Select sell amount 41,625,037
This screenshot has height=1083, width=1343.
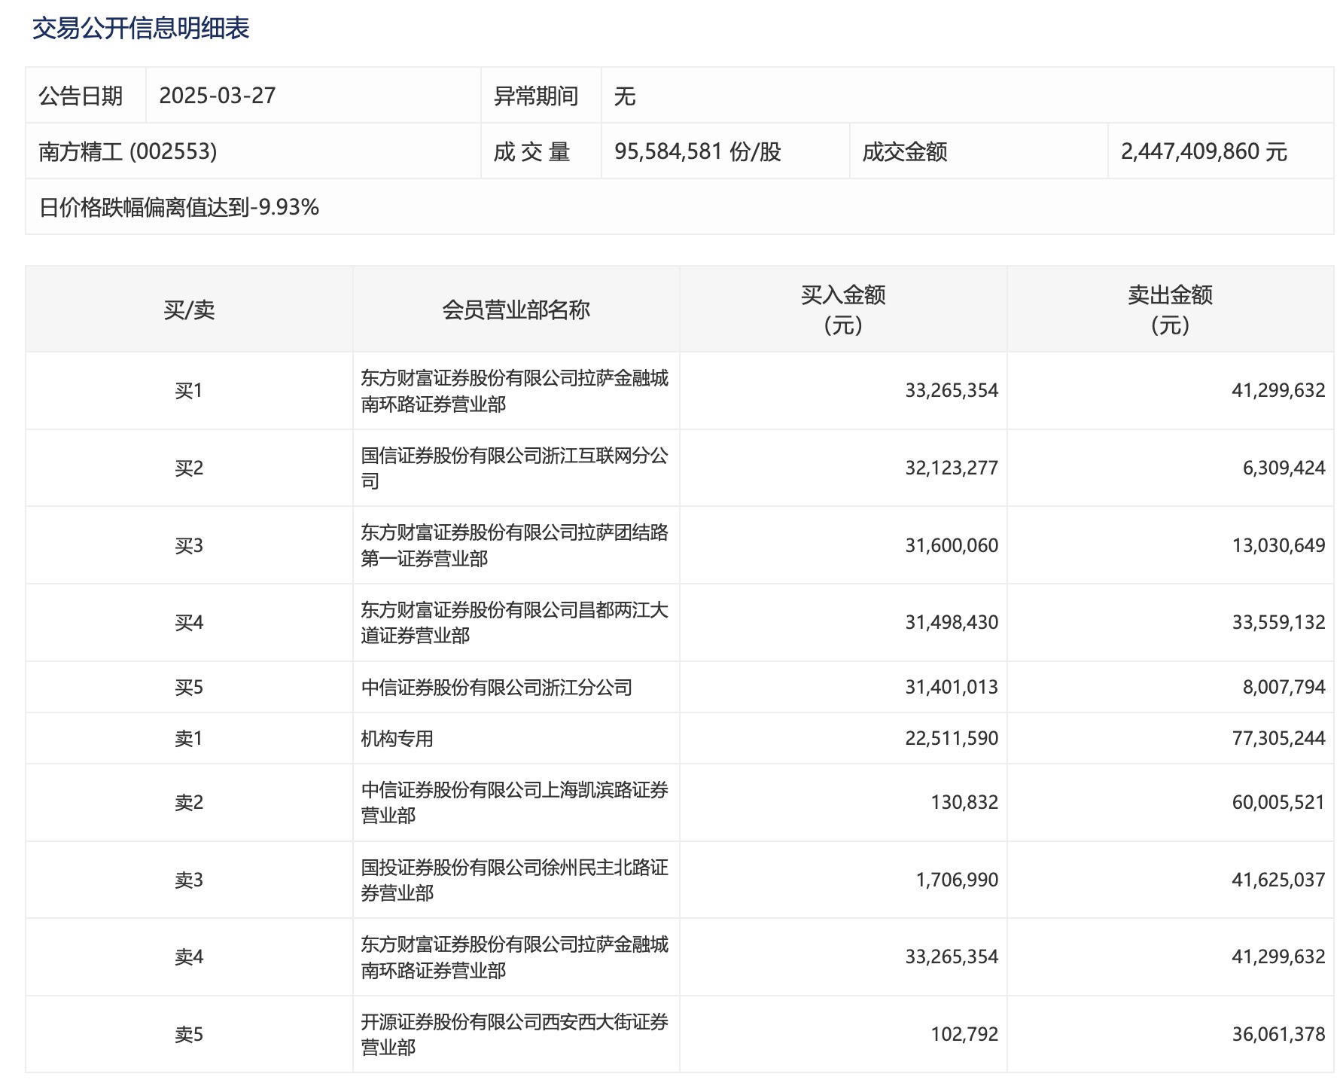tap(1278, 880)
